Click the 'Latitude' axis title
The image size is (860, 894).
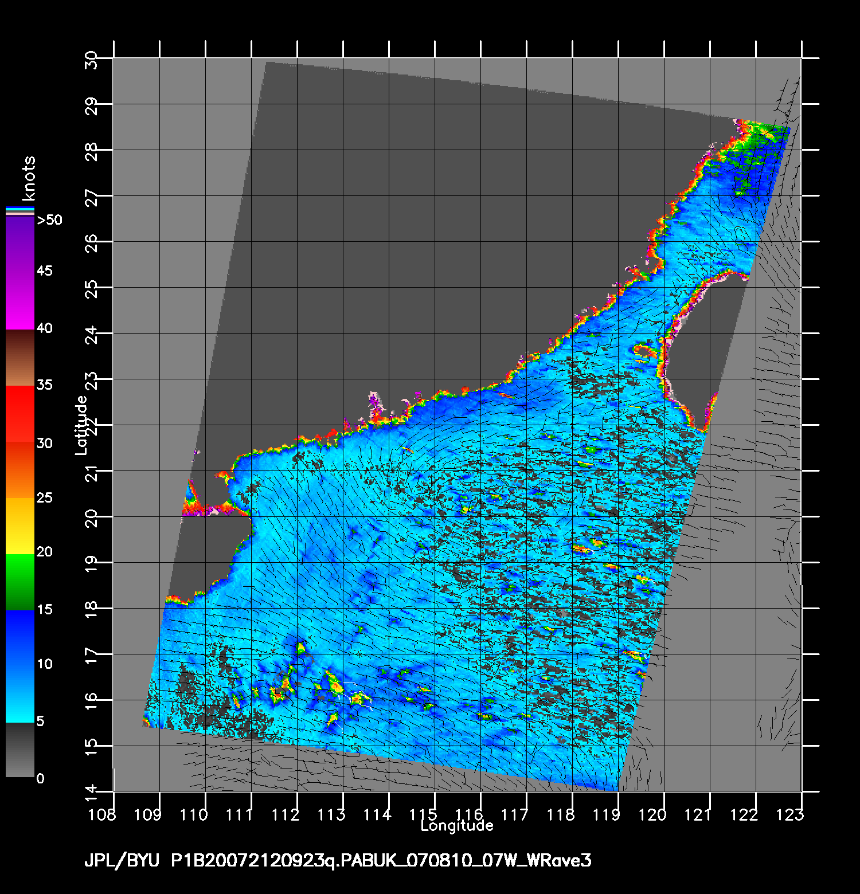pyautogui.click(x=81, y=425)
